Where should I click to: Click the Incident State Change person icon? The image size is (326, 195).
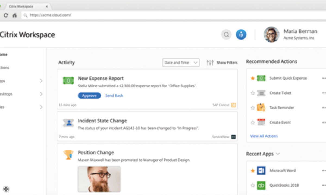(68, 123)
